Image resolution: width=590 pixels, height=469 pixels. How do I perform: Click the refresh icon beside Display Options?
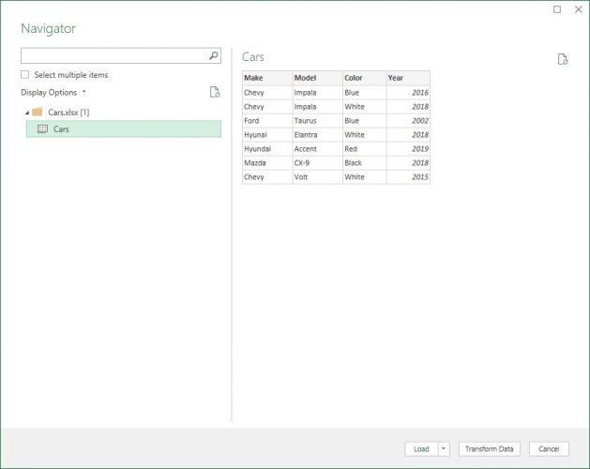[x=215, y=92]
